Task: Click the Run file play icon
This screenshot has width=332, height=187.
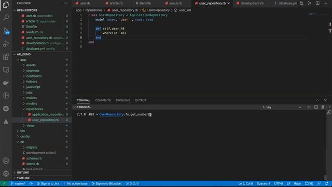Action: click(x=309, y=3)
